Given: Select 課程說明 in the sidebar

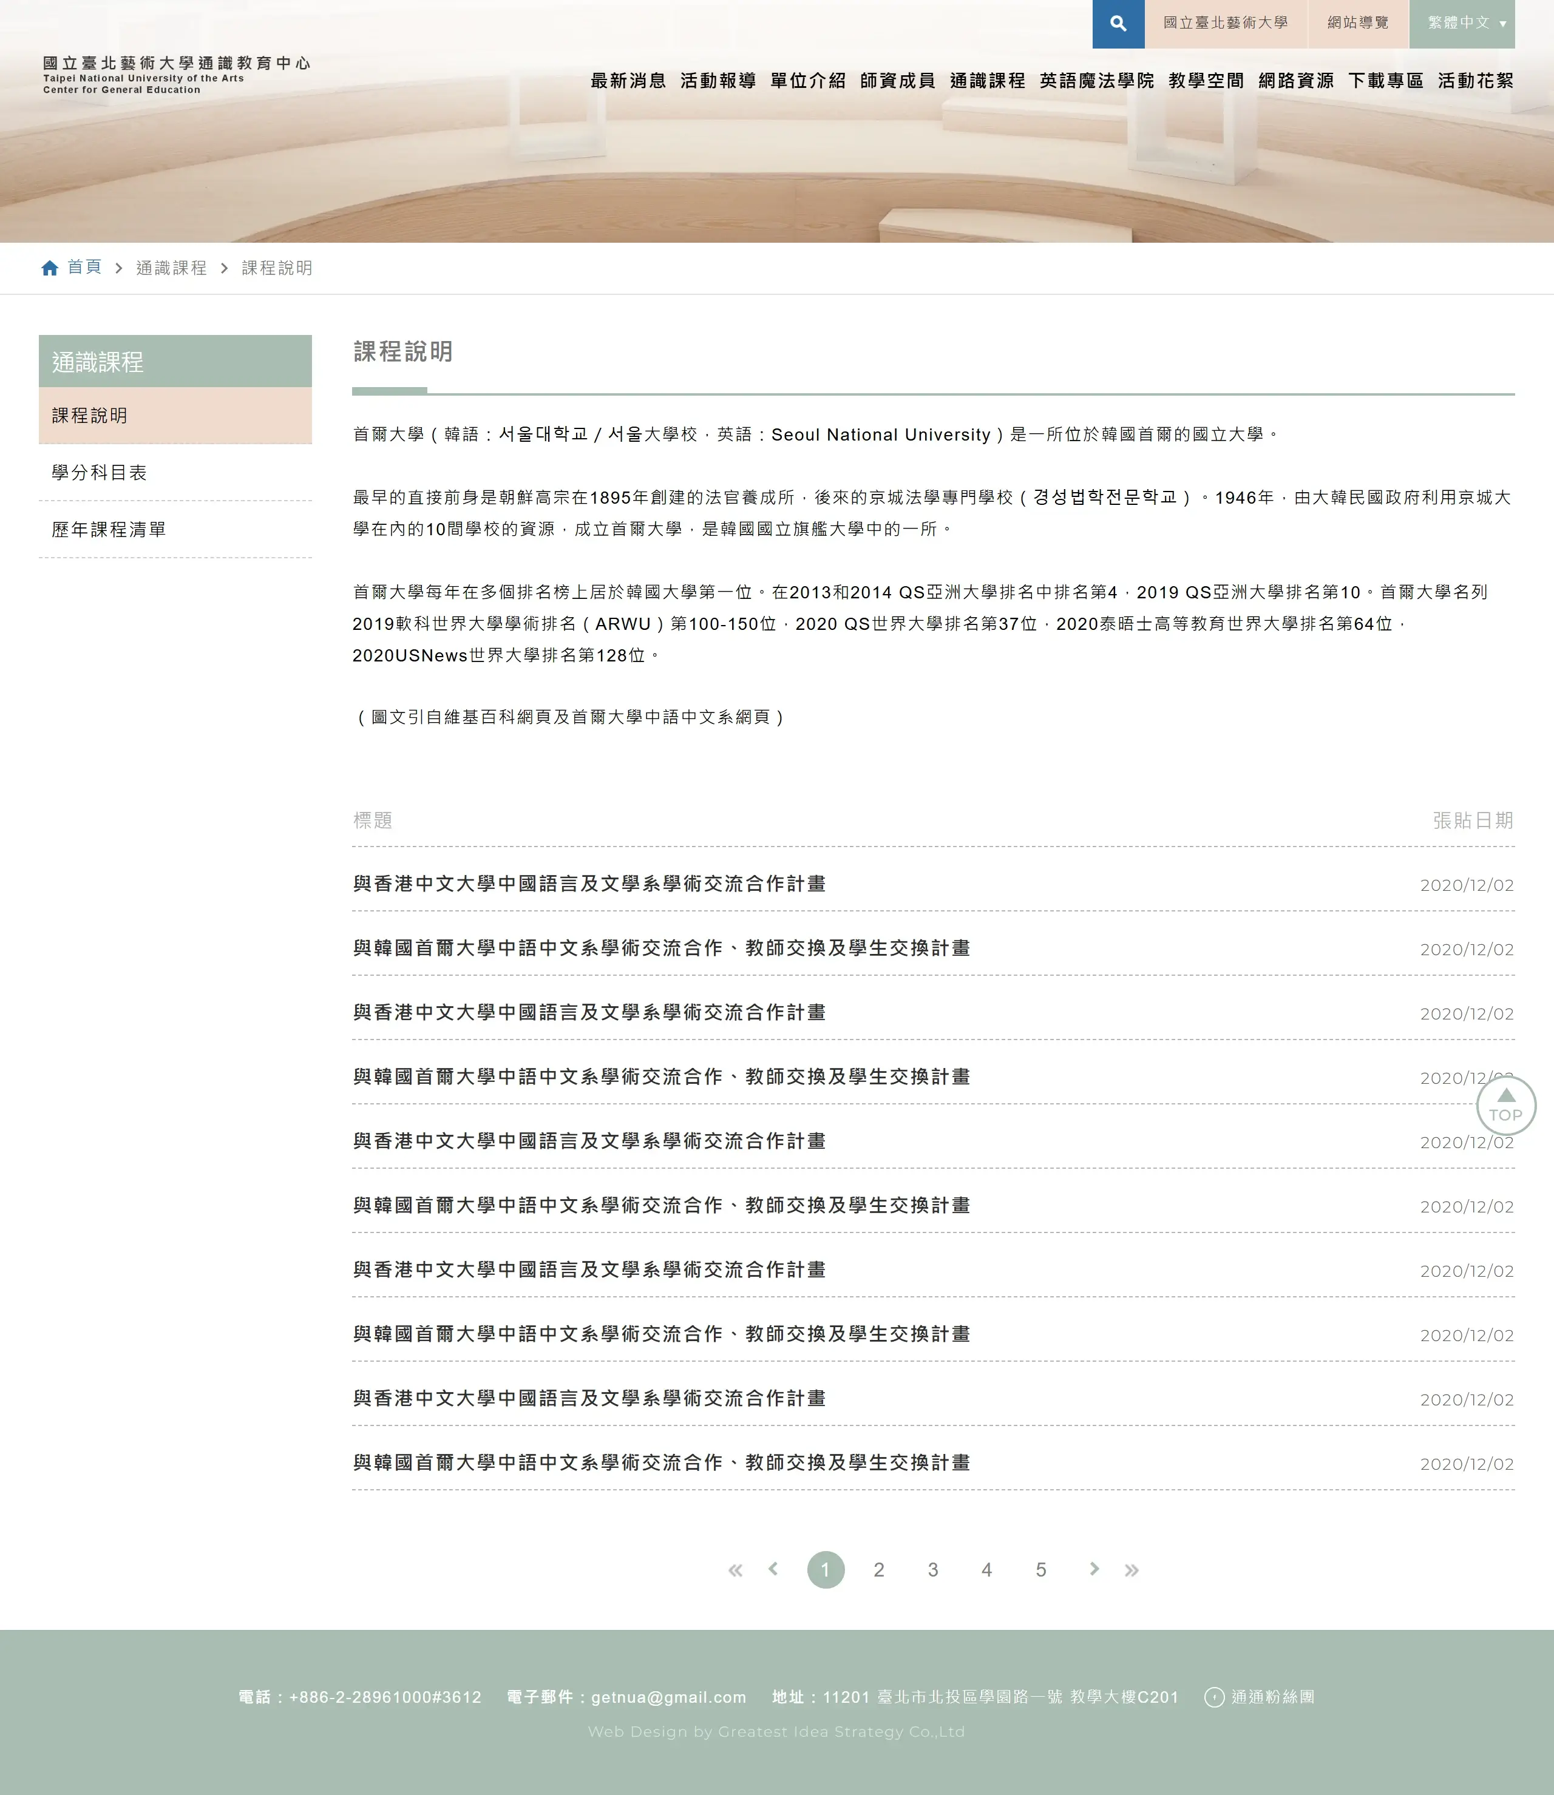Looking at the screenshot, I should coord(175,415).
